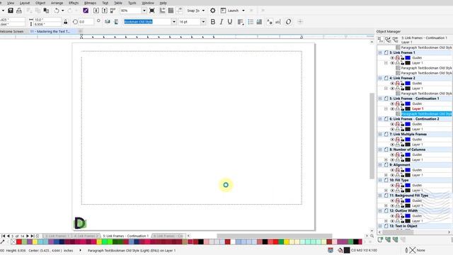The height and width of the screenshot is (255, 453).
Task: Expand Layer 1 under 8: Number of Columns
Action: pos(386,160)
